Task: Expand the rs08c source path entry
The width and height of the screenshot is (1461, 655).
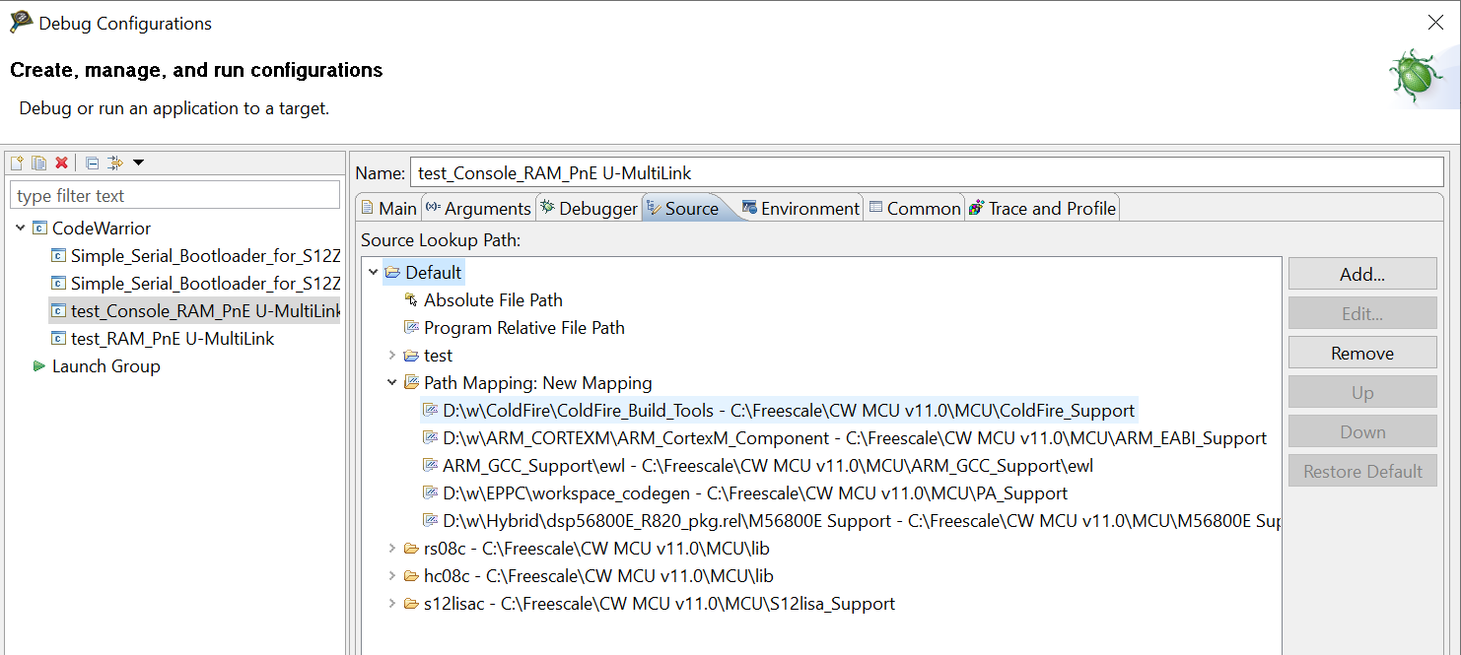Action: point(391,549)
